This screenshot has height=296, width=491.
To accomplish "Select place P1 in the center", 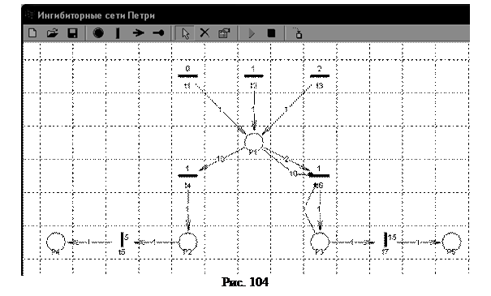I will tap(254, 142).
